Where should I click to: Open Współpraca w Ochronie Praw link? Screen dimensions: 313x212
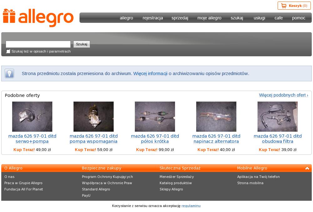tap(107, 183)
